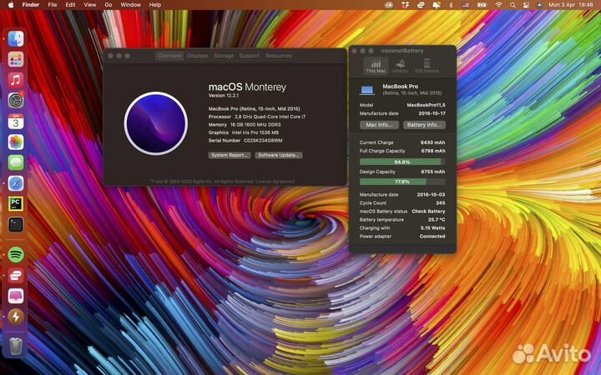Click the Siri icon in the menu bar
This screenshot has height=375, width=601.
coord(540,5)
